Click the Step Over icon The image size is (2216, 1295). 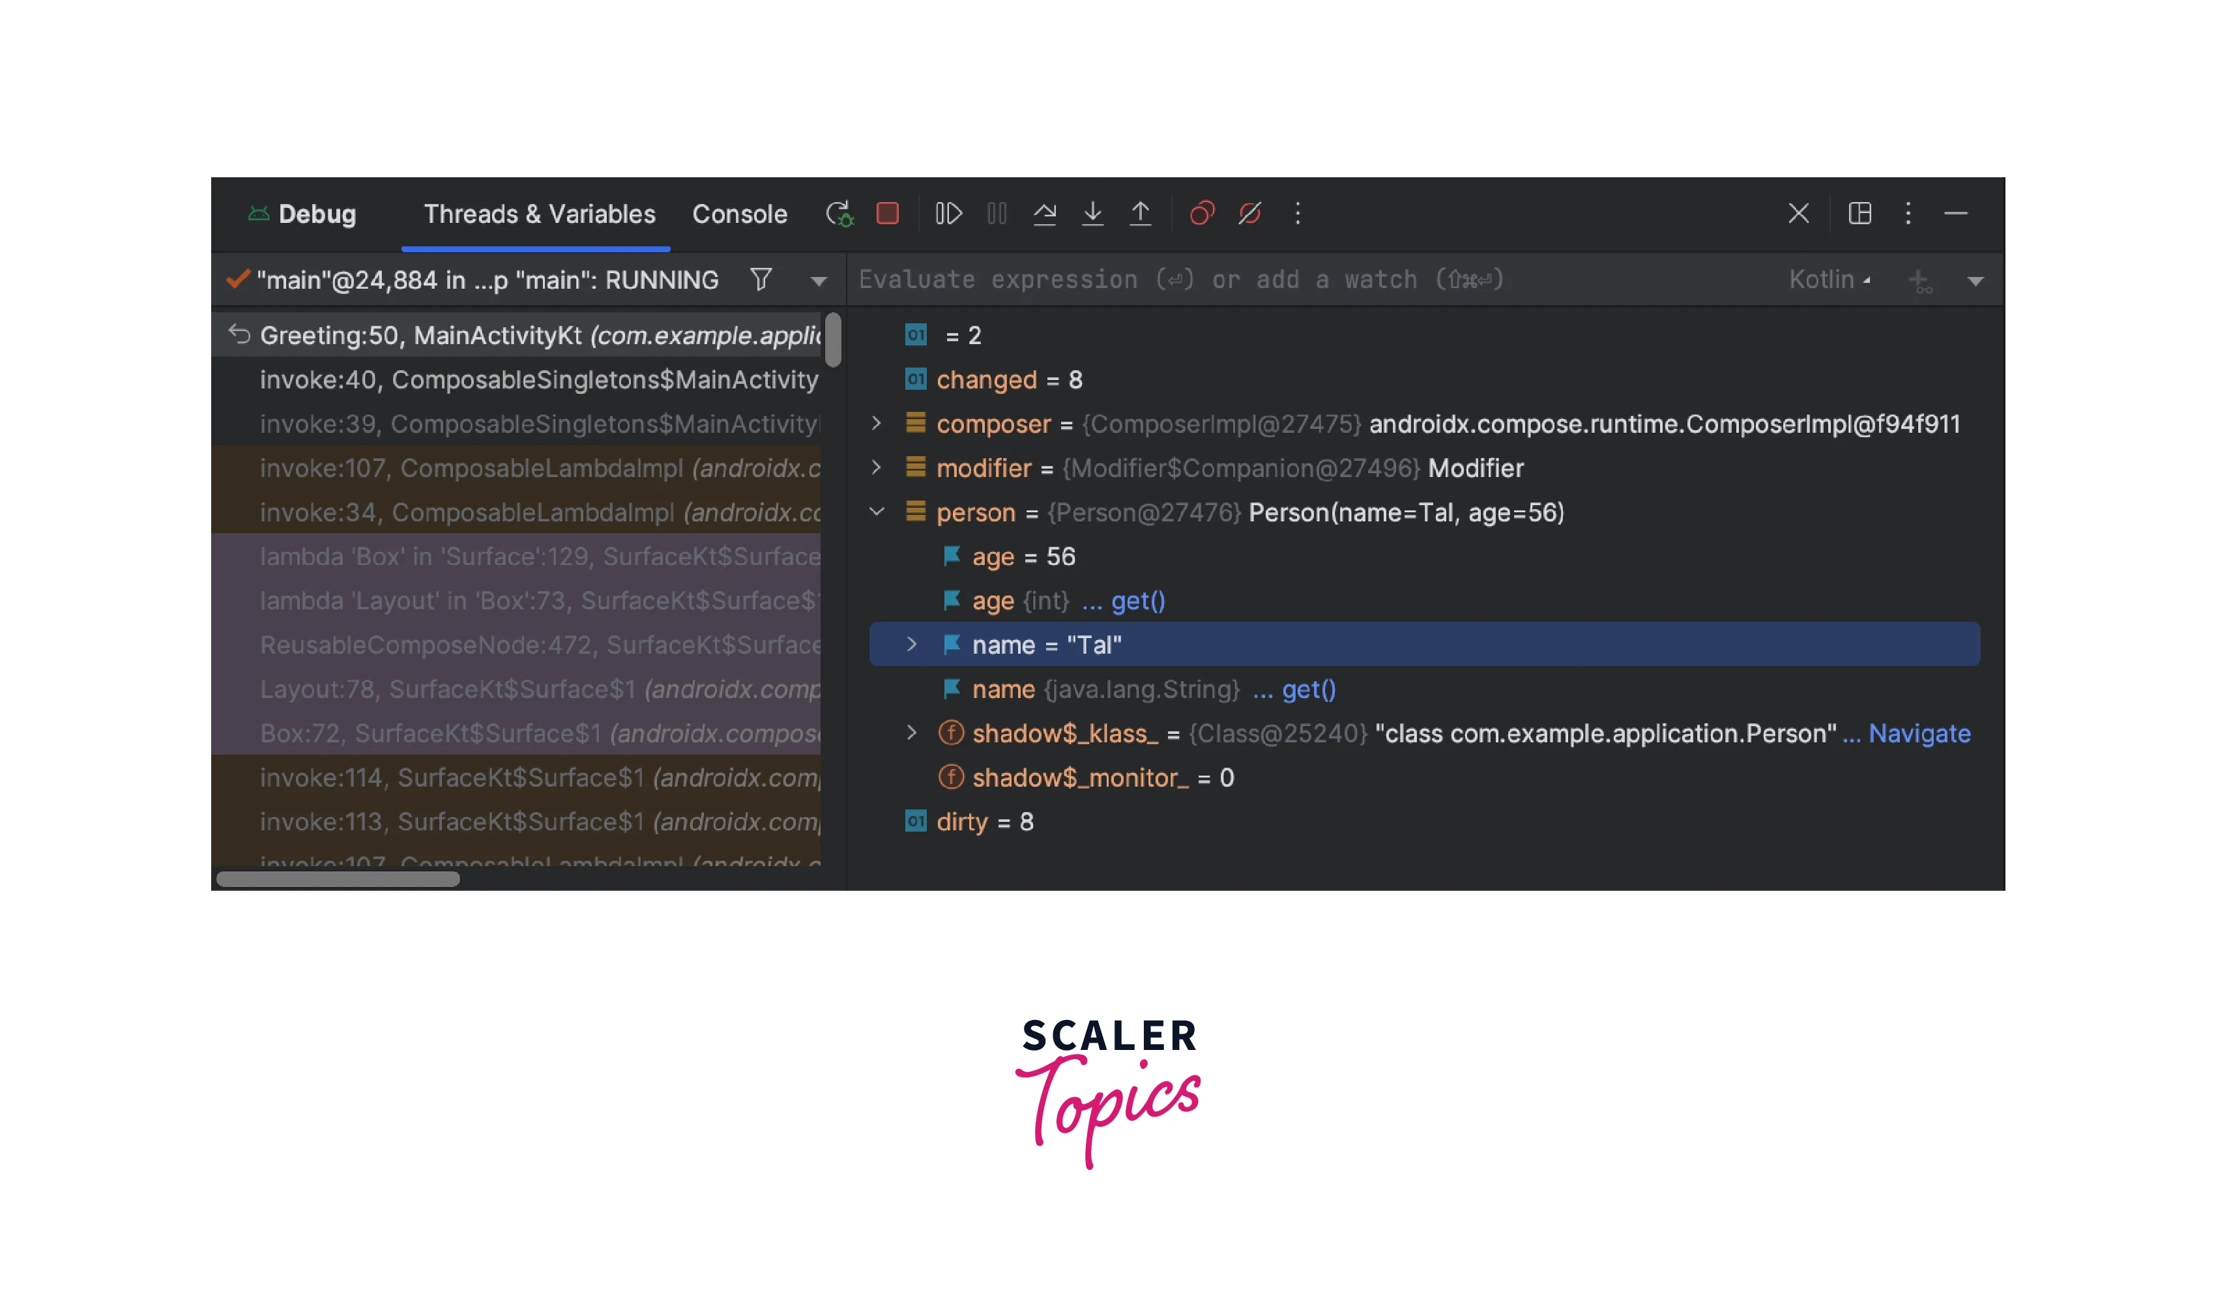point(1044,214)
